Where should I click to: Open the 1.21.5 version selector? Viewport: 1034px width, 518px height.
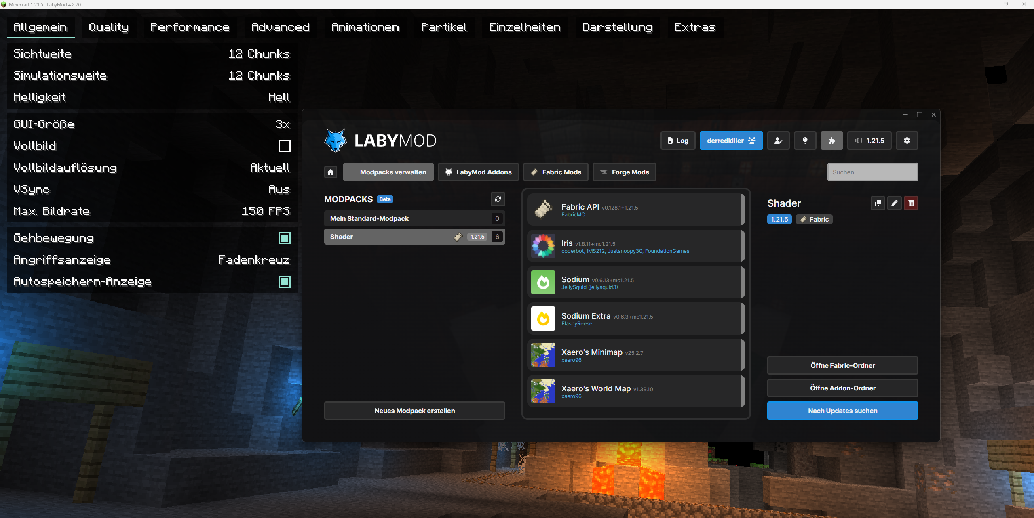(869, 141)
